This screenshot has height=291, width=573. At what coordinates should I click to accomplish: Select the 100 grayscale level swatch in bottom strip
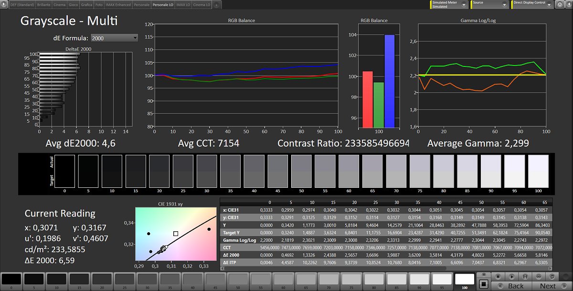pos(464,280)
